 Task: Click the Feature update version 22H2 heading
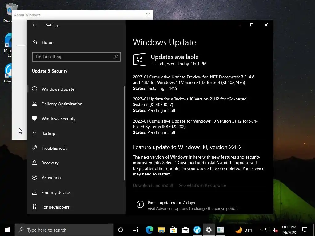(x=187, y=147)
